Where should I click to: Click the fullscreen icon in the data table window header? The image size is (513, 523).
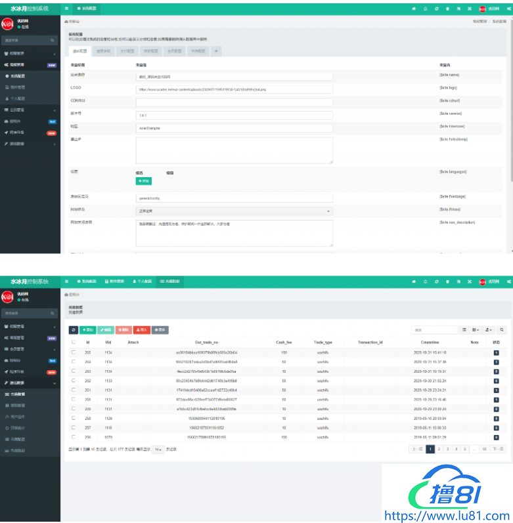pyautogui.click(x=468, y=281)
